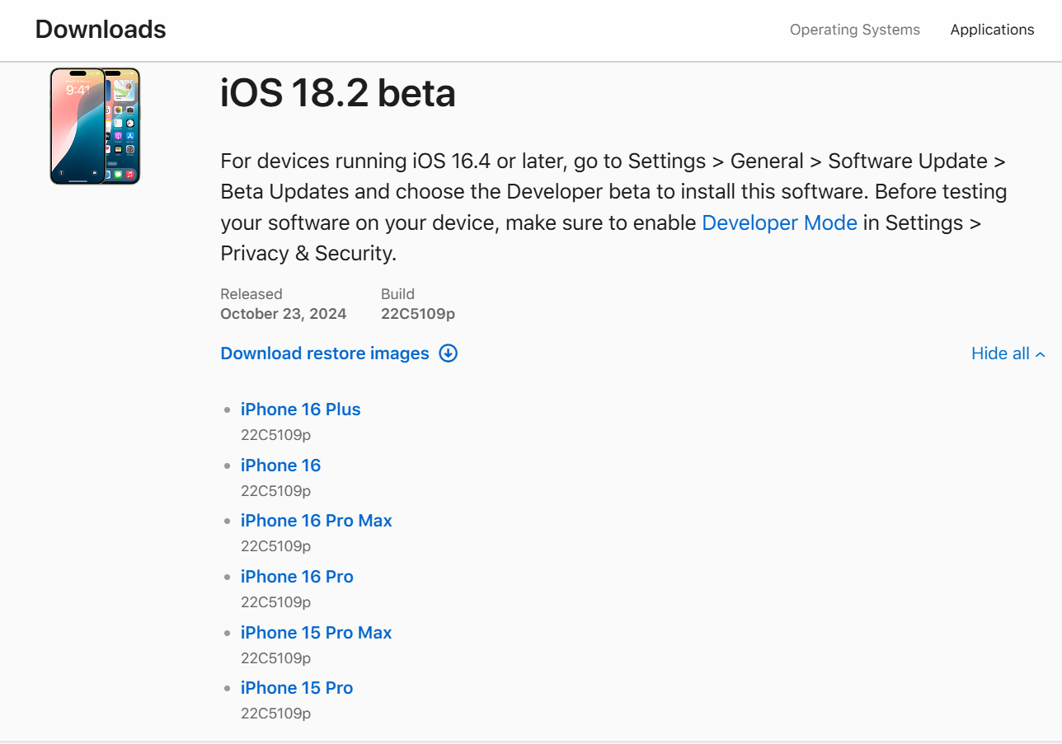Open the iPhone 16 Pro restore image link

[297, 577]
